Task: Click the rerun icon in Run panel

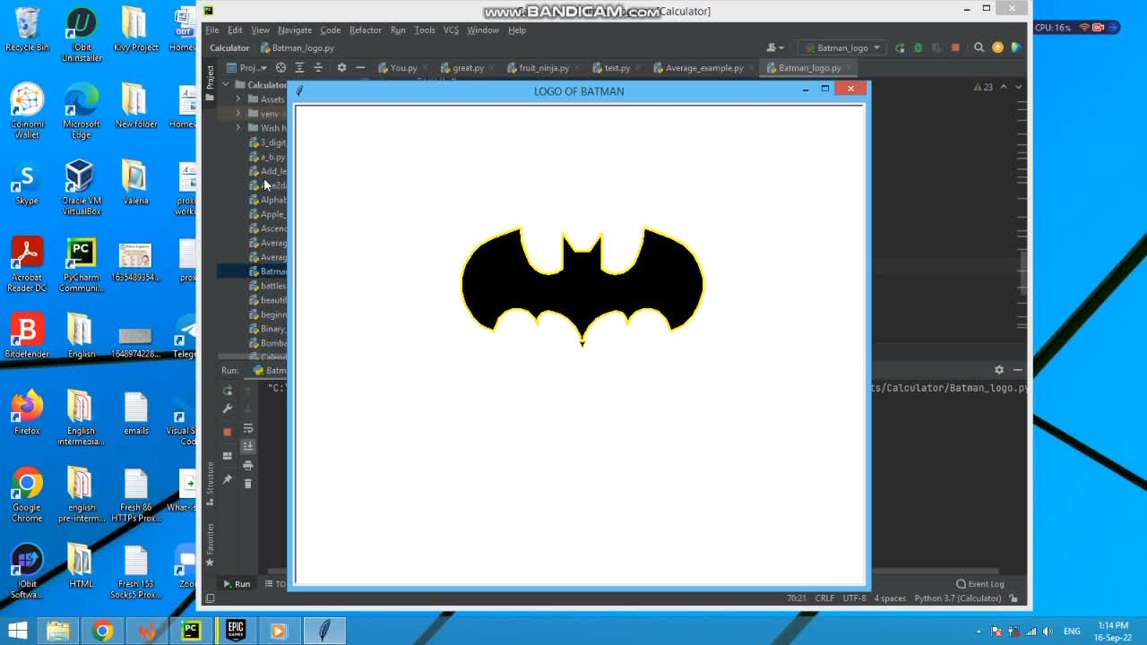Action: click(x=228, y=390)
